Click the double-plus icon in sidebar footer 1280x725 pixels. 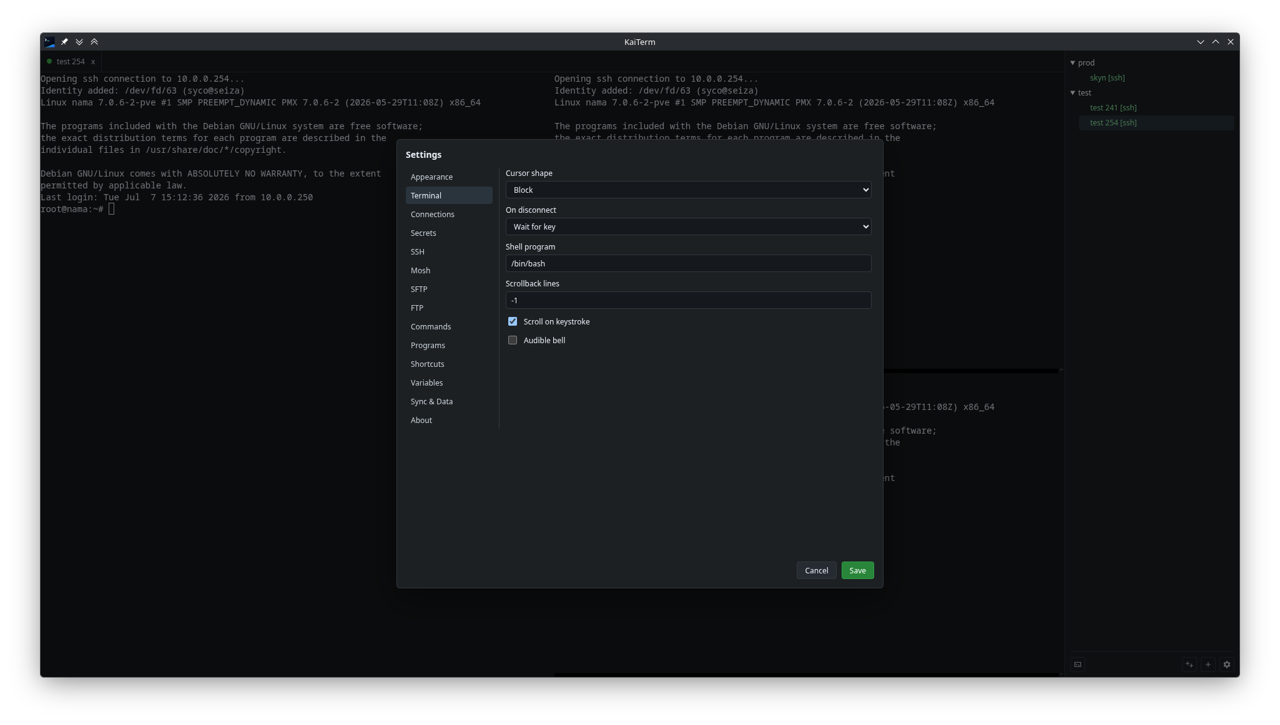[x=1189, y=664]
